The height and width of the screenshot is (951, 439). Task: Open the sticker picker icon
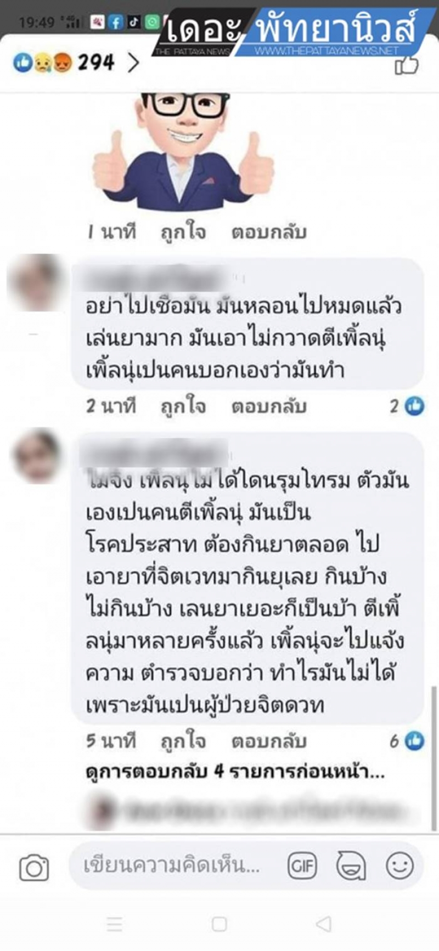click(351, 866)
